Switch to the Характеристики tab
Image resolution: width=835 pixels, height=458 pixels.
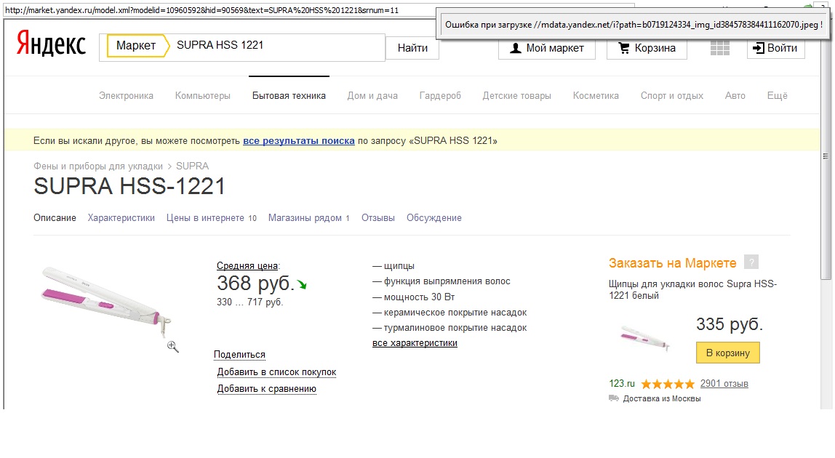[121, 218]
